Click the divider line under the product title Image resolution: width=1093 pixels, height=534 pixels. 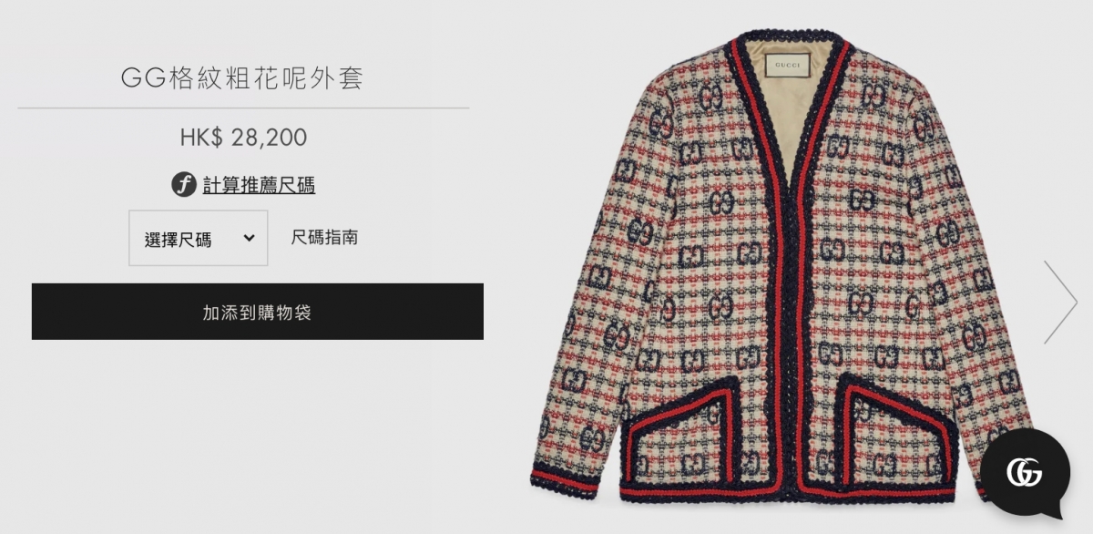click(243, 108)
